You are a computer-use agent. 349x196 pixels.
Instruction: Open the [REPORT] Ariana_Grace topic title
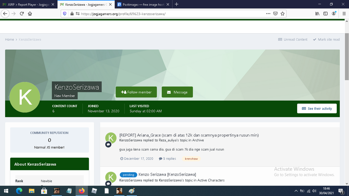click(189, 135)
